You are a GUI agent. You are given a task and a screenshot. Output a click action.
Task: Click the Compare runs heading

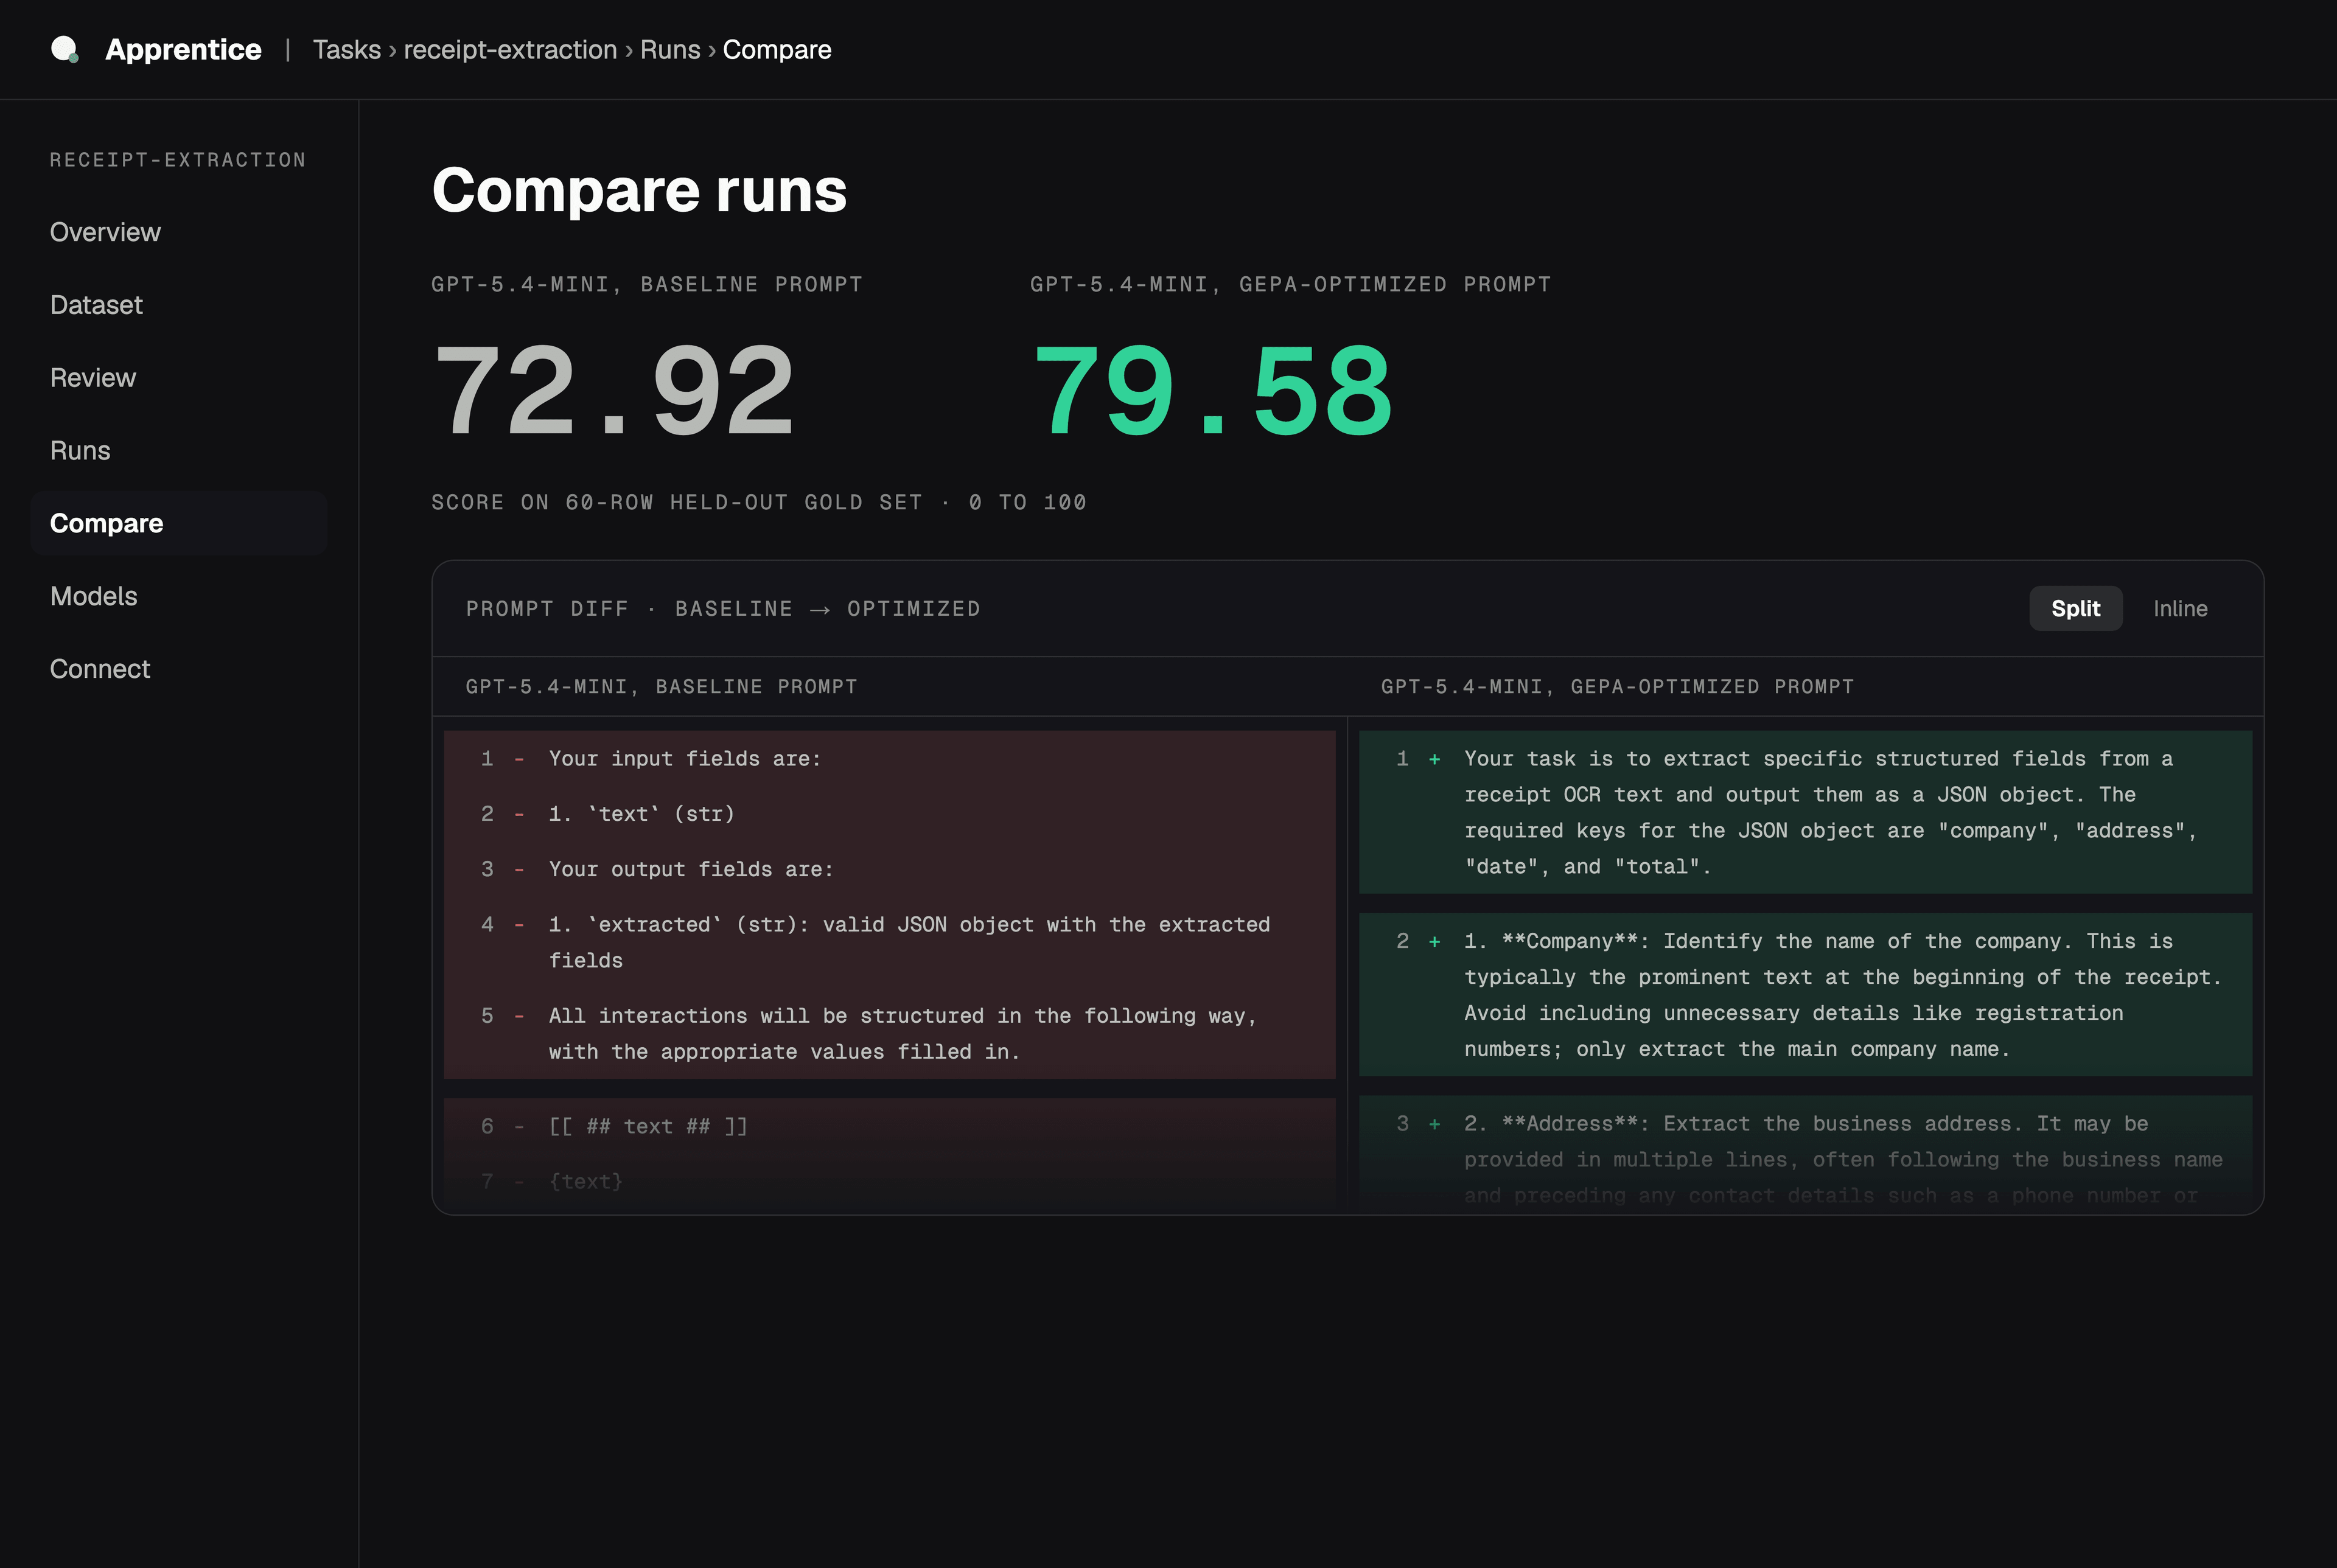[x=639, y=190]
